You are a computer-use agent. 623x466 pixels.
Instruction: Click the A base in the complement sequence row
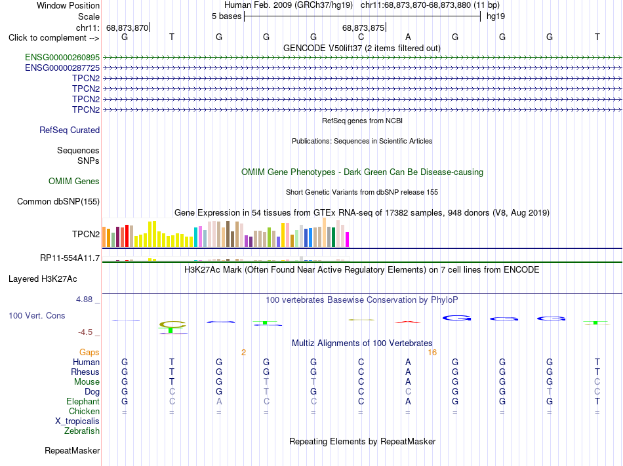tap(408, 37)
